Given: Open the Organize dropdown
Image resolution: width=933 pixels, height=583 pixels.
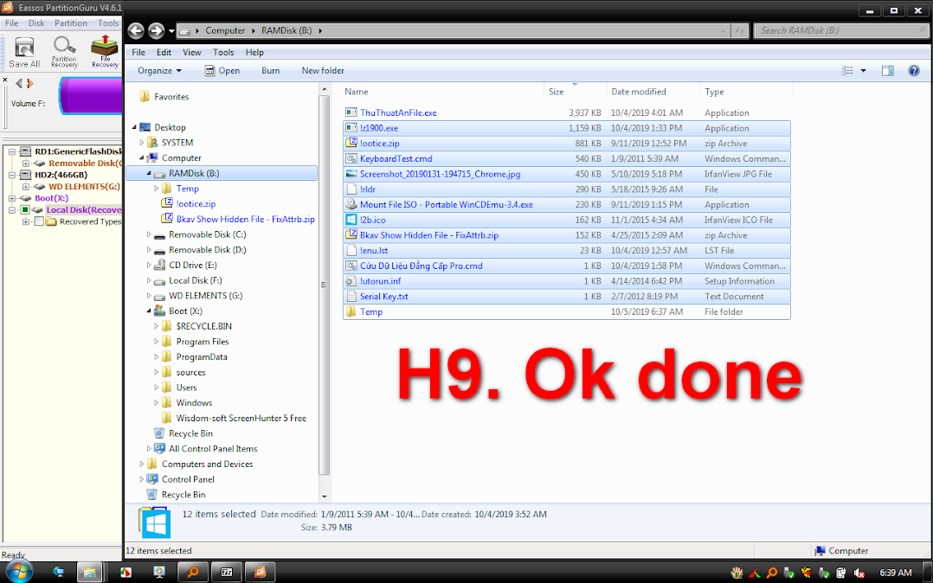Looking at the screenshot, I should (x=159, y=71).
